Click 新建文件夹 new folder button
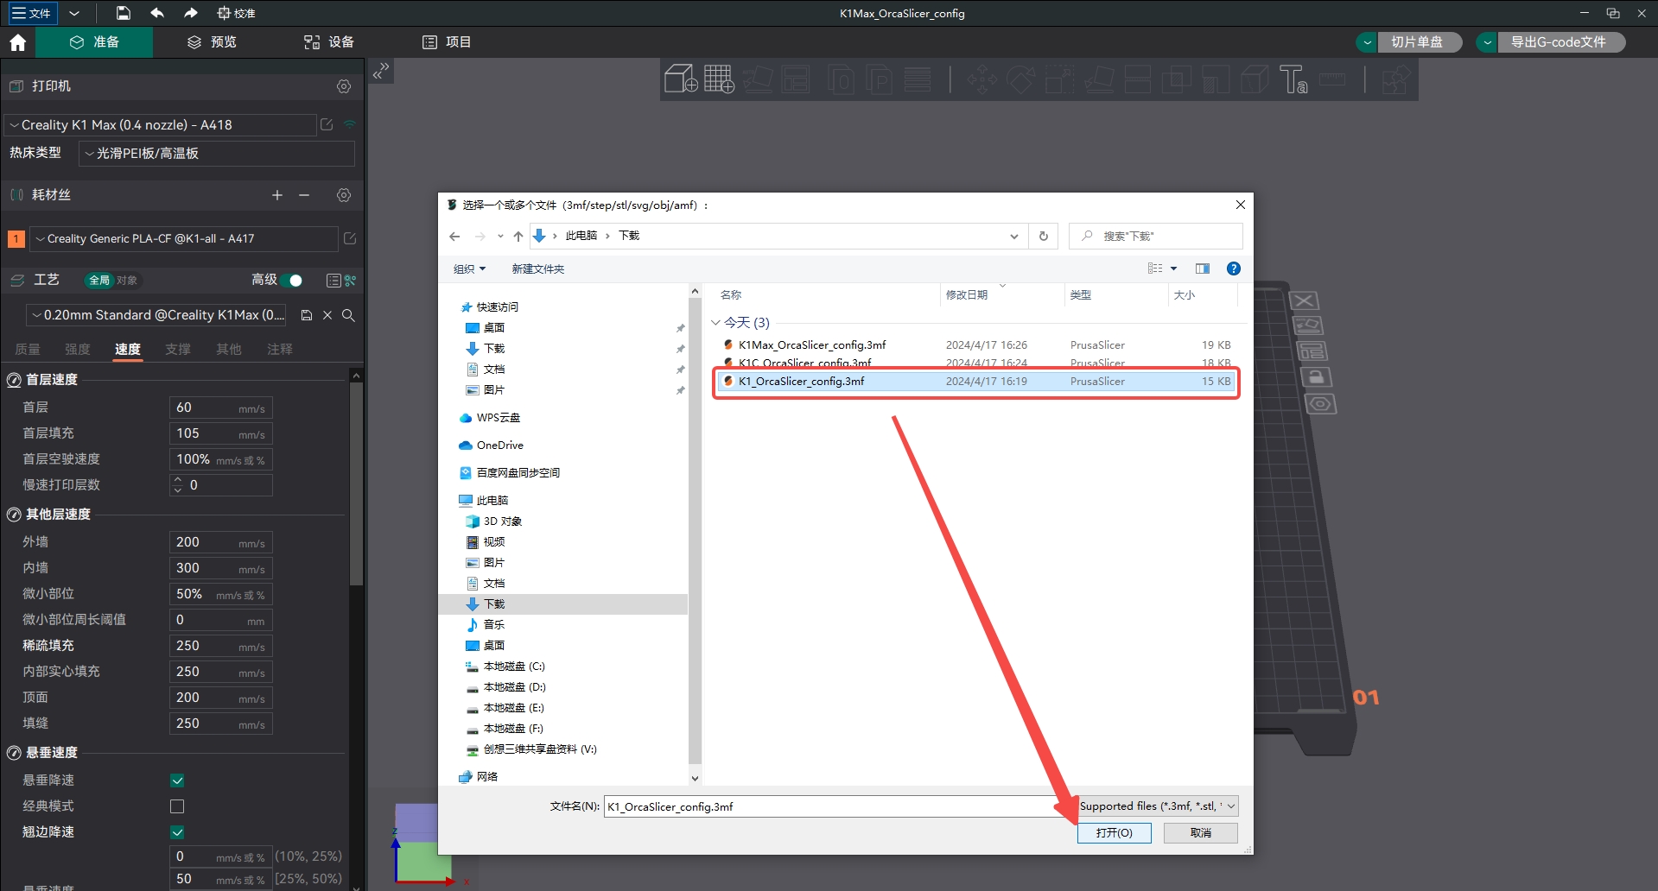The height and width of the screenshot is (891, 1658). pos(537,269)
